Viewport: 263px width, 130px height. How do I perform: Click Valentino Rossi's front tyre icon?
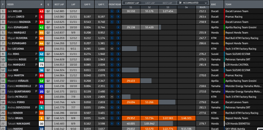112,59
